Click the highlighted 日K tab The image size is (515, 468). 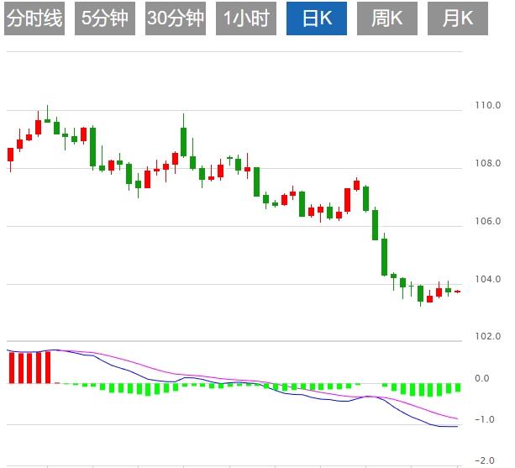click(316, 18)
